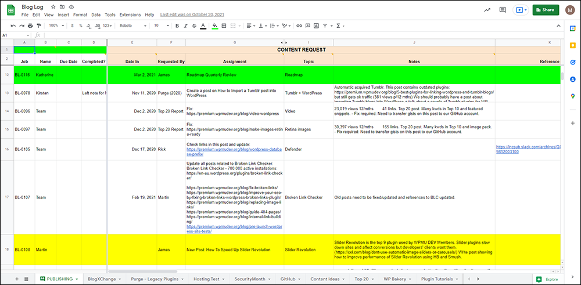Viewport: 581px width, 285px height.
Task: Open the Insert menu
Action: click(63, 15)
